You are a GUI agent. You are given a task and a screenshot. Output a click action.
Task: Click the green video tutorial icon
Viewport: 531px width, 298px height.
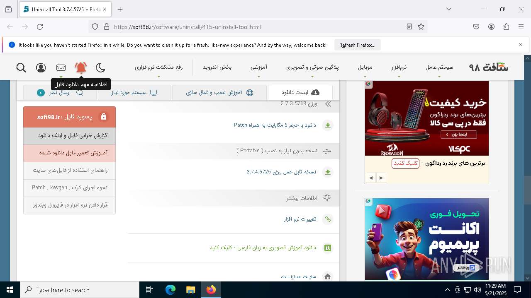(x=328, y=248)
